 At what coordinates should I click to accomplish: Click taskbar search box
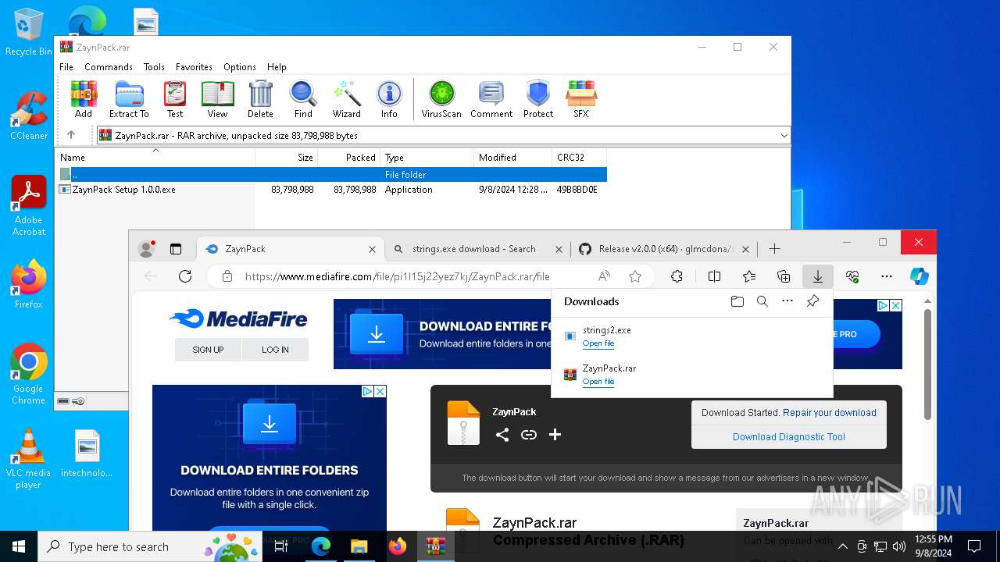150,546
